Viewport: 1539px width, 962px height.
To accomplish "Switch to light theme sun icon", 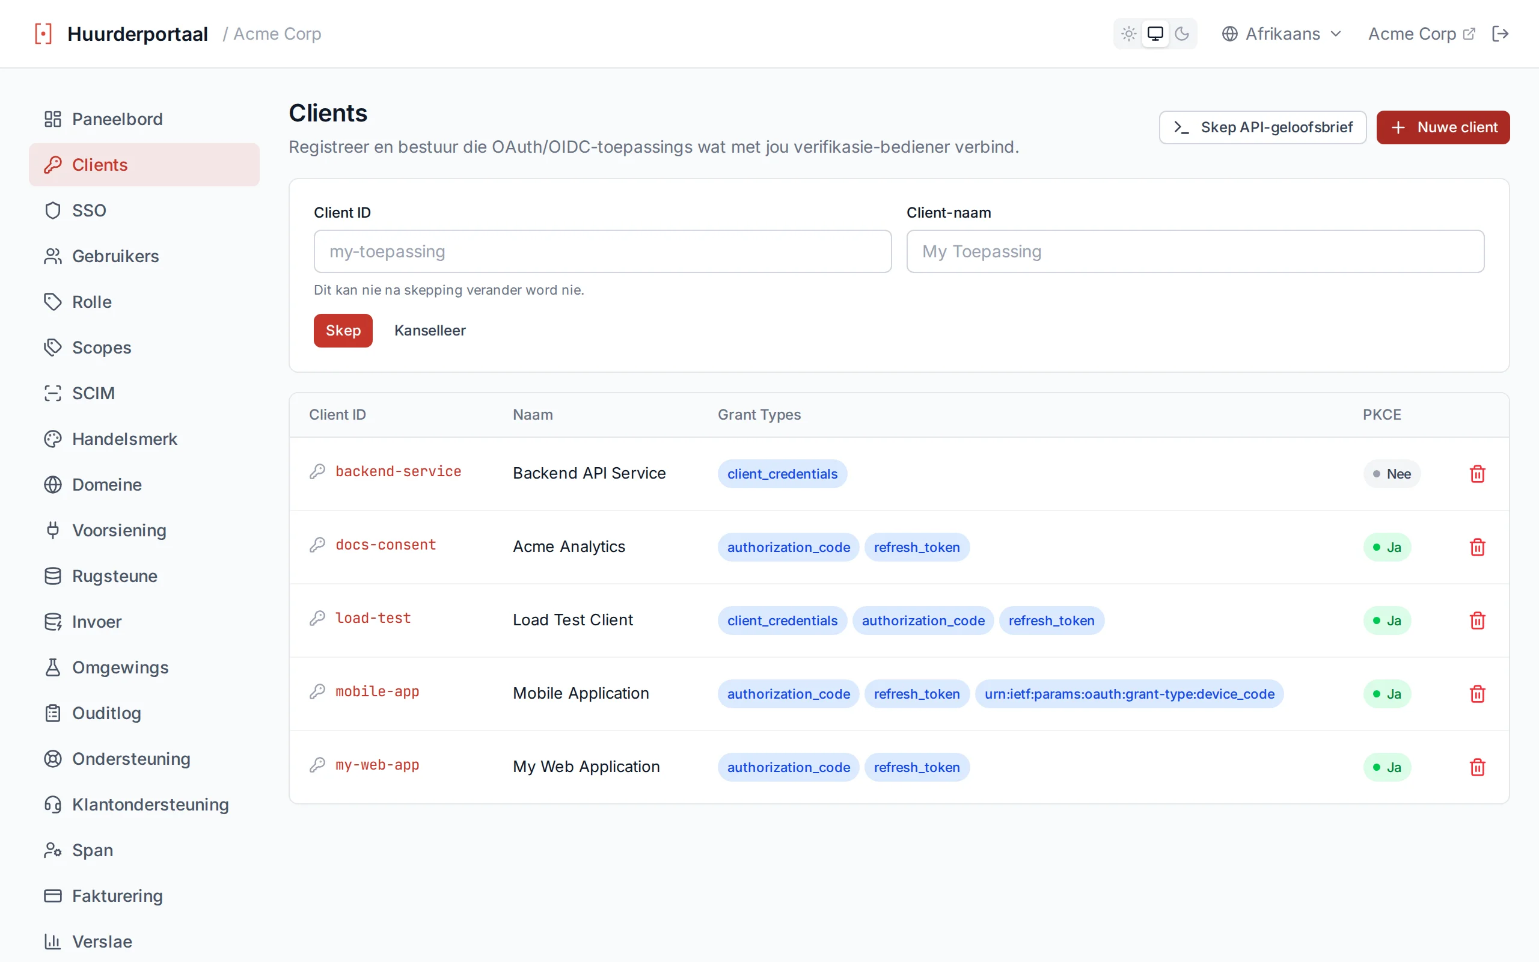I will (x=1129, y=34).
